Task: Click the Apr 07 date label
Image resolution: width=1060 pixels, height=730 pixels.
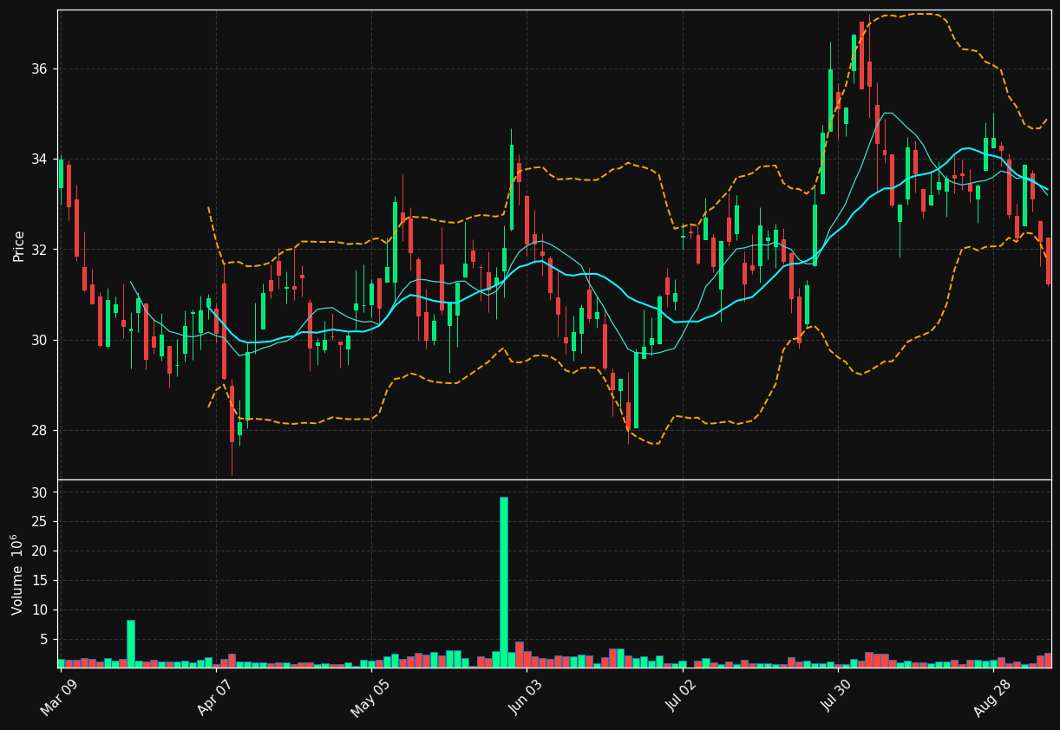Action: pos(215,697)
